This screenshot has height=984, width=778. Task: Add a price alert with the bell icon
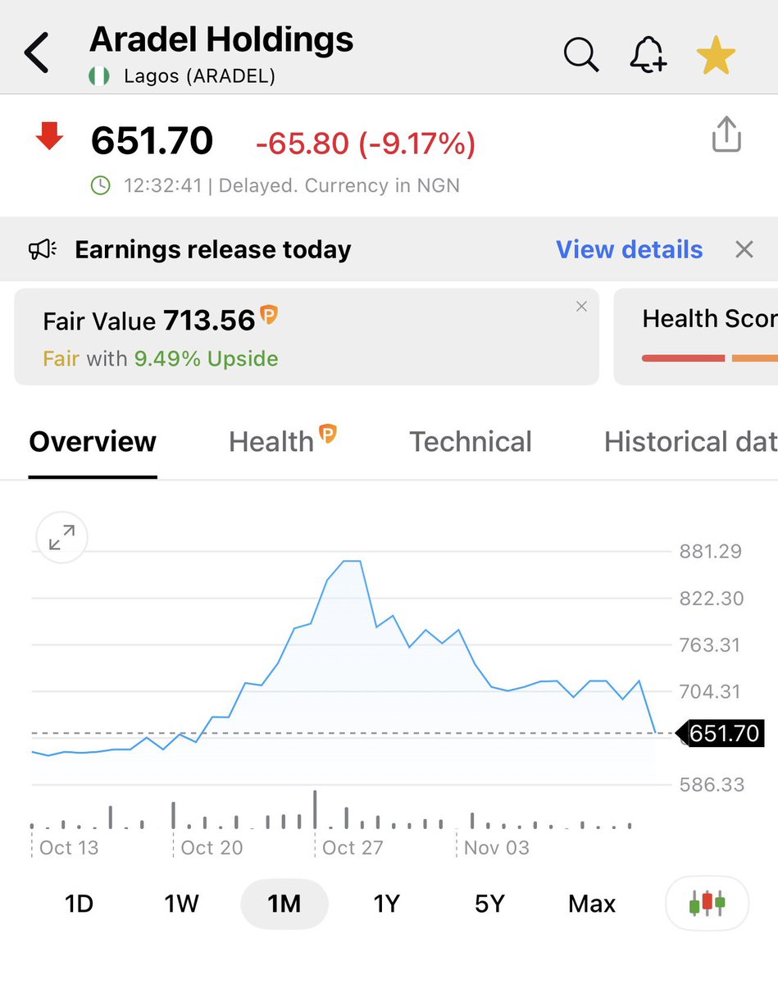648,55
